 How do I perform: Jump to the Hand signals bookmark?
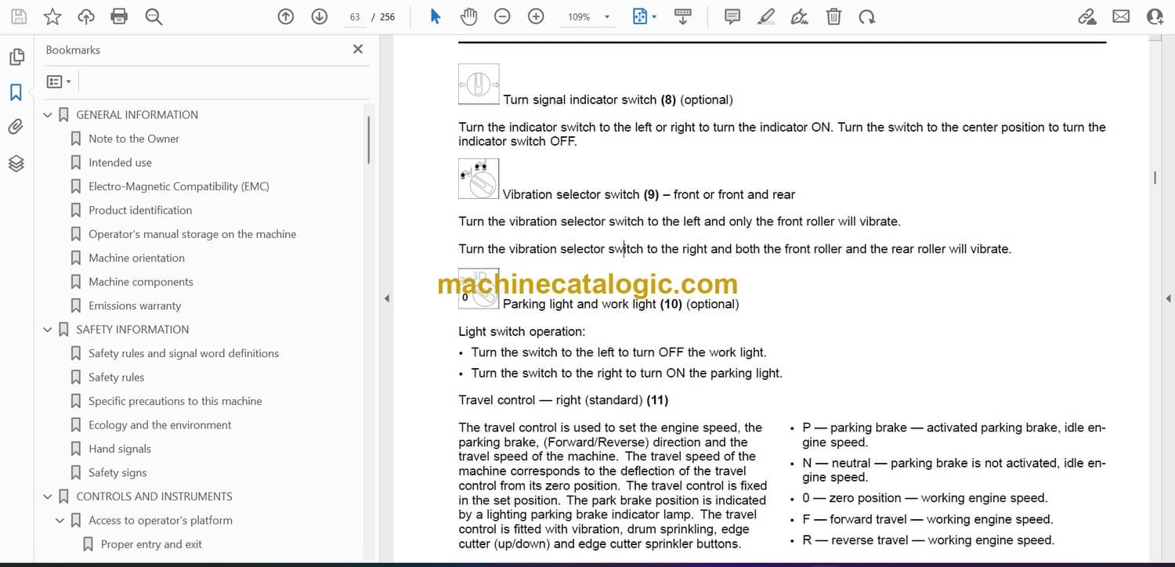(120, 449)
